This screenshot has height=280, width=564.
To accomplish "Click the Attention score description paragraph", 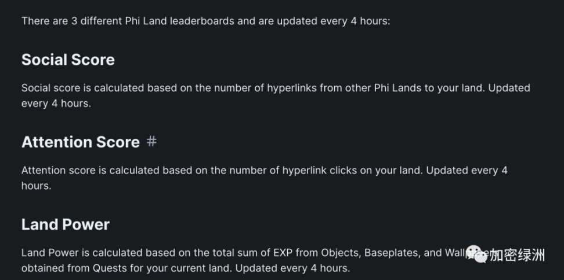I will click(265, 178).
